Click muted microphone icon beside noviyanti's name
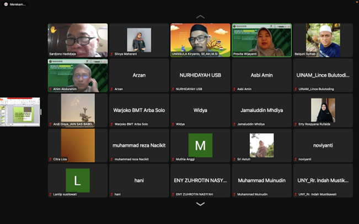 tap(296, 159)
